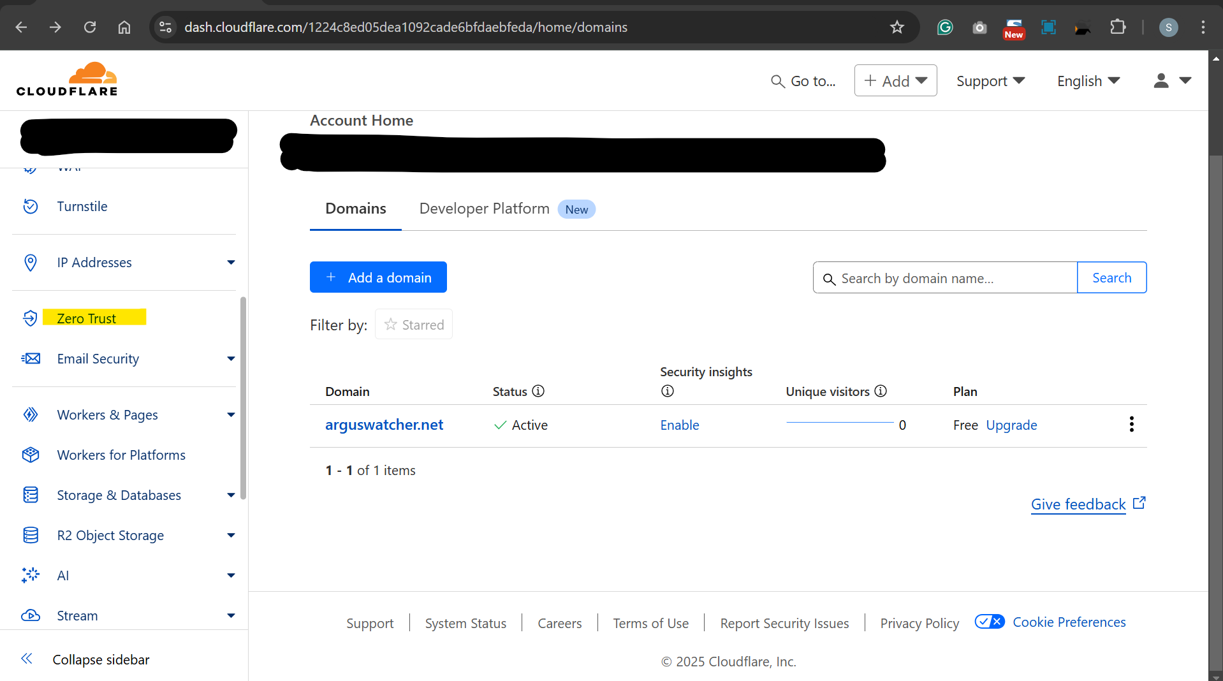
Task: Toggle the Cookie Preferences privacy switch icon
Action: [x=990, y=622]
